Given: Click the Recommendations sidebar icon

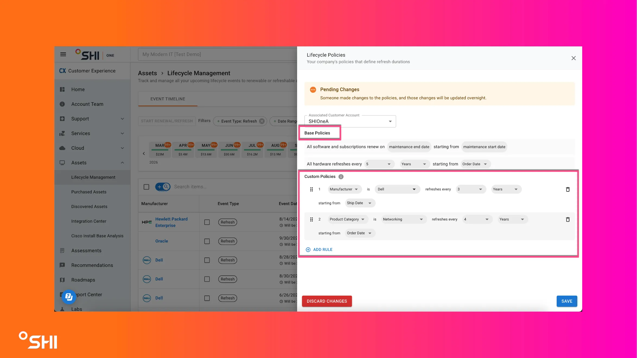Looking at the screenshot, I should 62,265.
